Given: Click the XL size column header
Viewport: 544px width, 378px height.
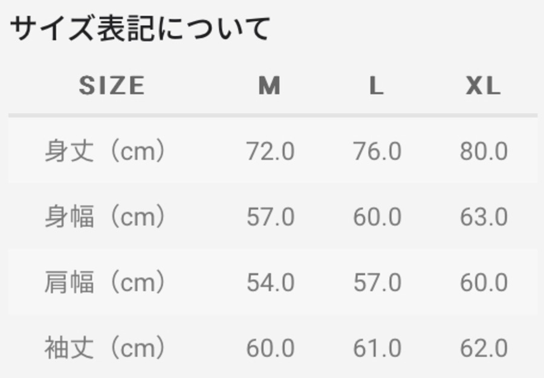Looking at the screenshot, I should [483, 86].
